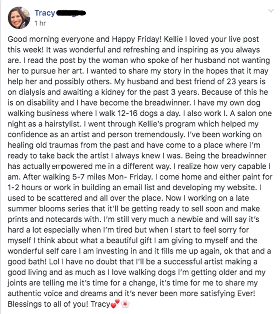Viewport: 280px width, 314px height.
Task: Click the pink flower emoji
Action: pos(125,304)
